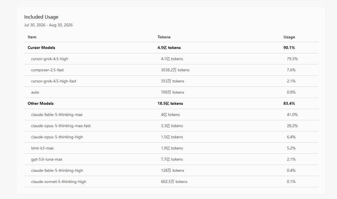337x199 pixels.
Task: Select the cursor-grok-4.5-high-fast model name
Action: pyautogui.click(x=53, y=81)
